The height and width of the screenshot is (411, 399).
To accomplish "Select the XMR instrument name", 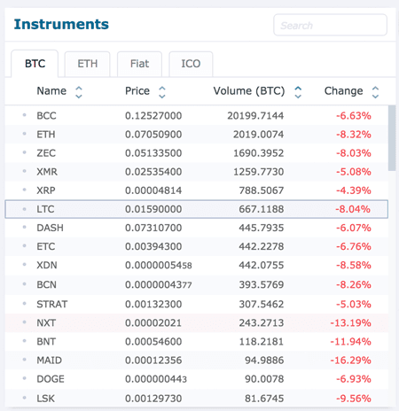I will tap(47, 172).
